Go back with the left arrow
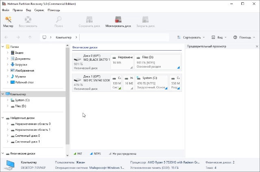Image resolution: width=260 pixels, height=172 pixels. point(6,37)
